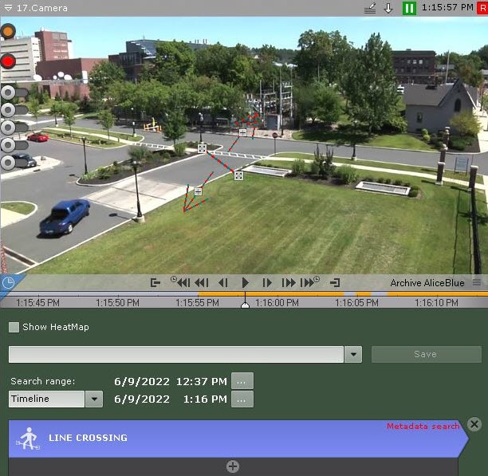Jump to the start of the export range
Image resolution: width=488 pixels, height=476 pixels.
[x=155, y=282]
